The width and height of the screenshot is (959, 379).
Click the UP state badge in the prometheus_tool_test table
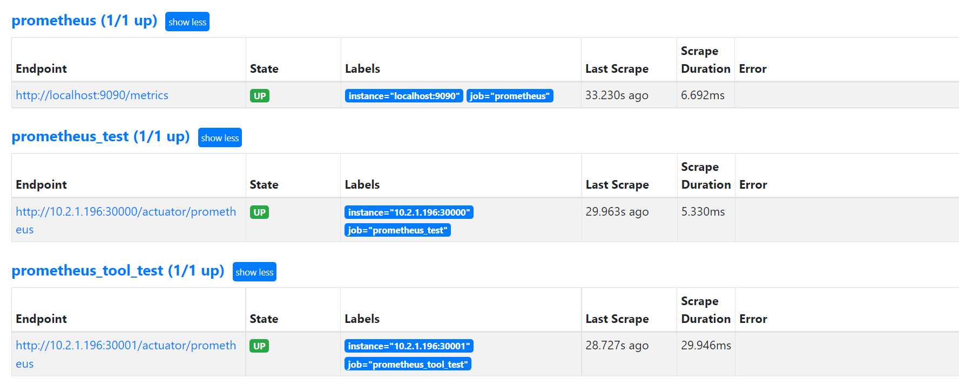click(259, 346)
